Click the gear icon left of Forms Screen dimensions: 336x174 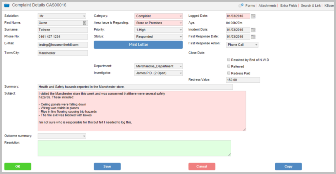click(241, 6)
